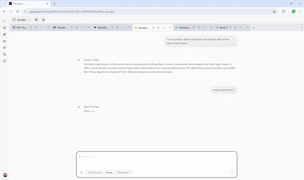Close the GPT-4o model tab
Viewport: 304px width, 180px height.
[48, 28]
